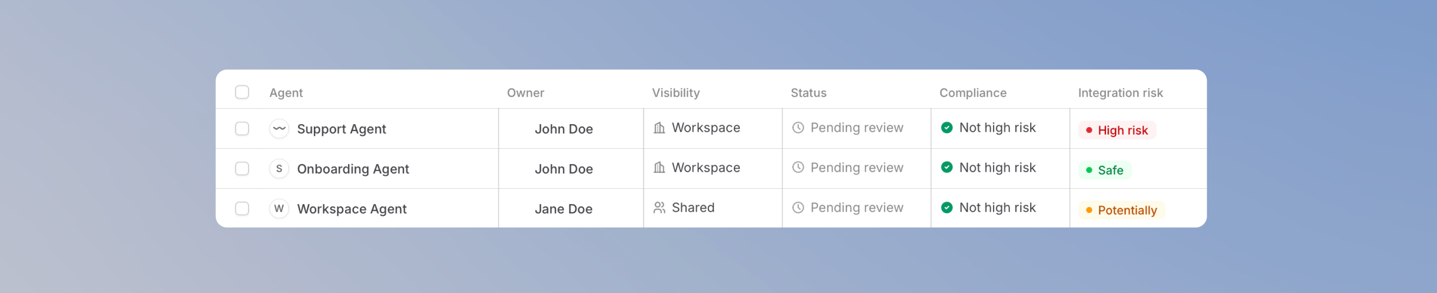This screenshot has height=293, width=1437.
Task: Toggle the select-all checkbox in header
Action: click(242, 92)
